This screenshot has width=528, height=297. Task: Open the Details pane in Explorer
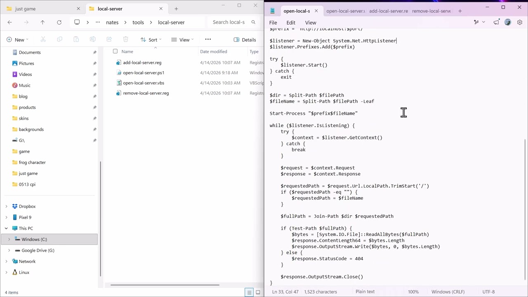[x=245, y=40]
